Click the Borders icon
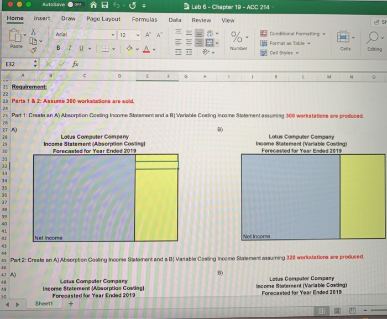 coord(106,49)
